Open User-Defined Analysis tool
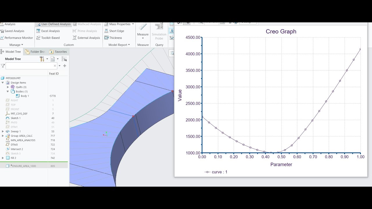Screen dimensions: 372x209 pyautogui.click(x=53, y=24)
